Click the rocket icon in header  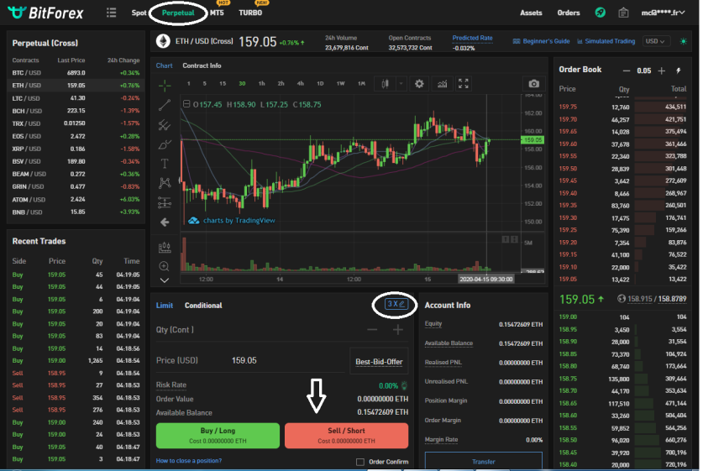600,13
